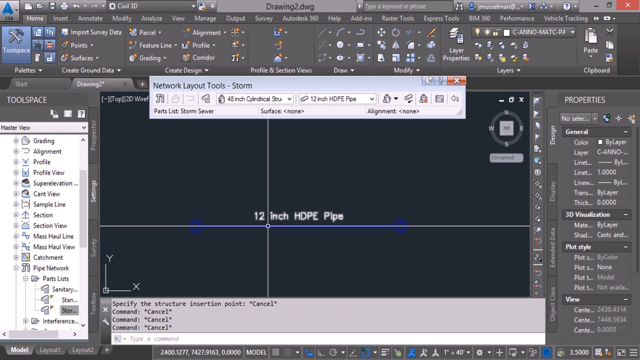The image size is (640, 360).
Task: Click Toggle Upslope/Downslope icon
Action: coord(408,99)
